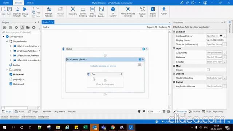Click the designer zoom magnifier icon

(144, 111)
